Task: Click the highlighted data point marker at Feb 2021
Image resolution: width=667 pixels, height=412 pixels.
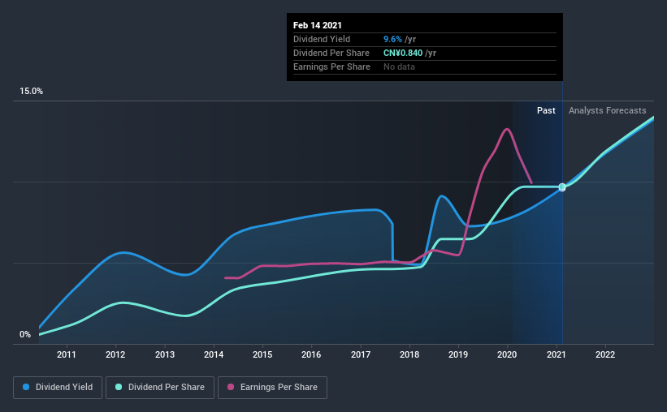Action: coord(562,187)
